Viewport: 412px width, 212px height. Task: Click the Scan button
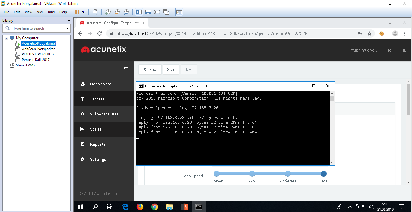[x=171, y=69]
